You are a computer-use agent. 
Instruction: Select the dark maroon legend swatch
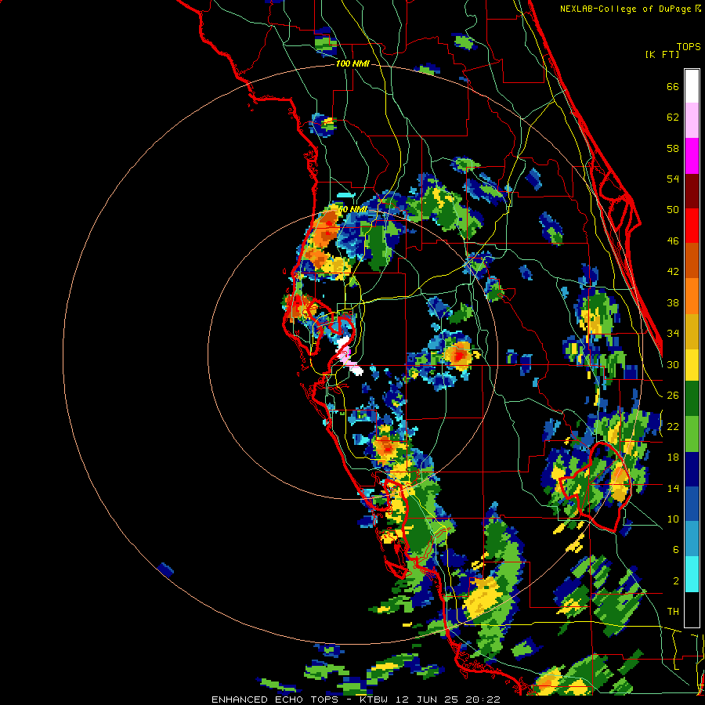[x=692, y=191]
